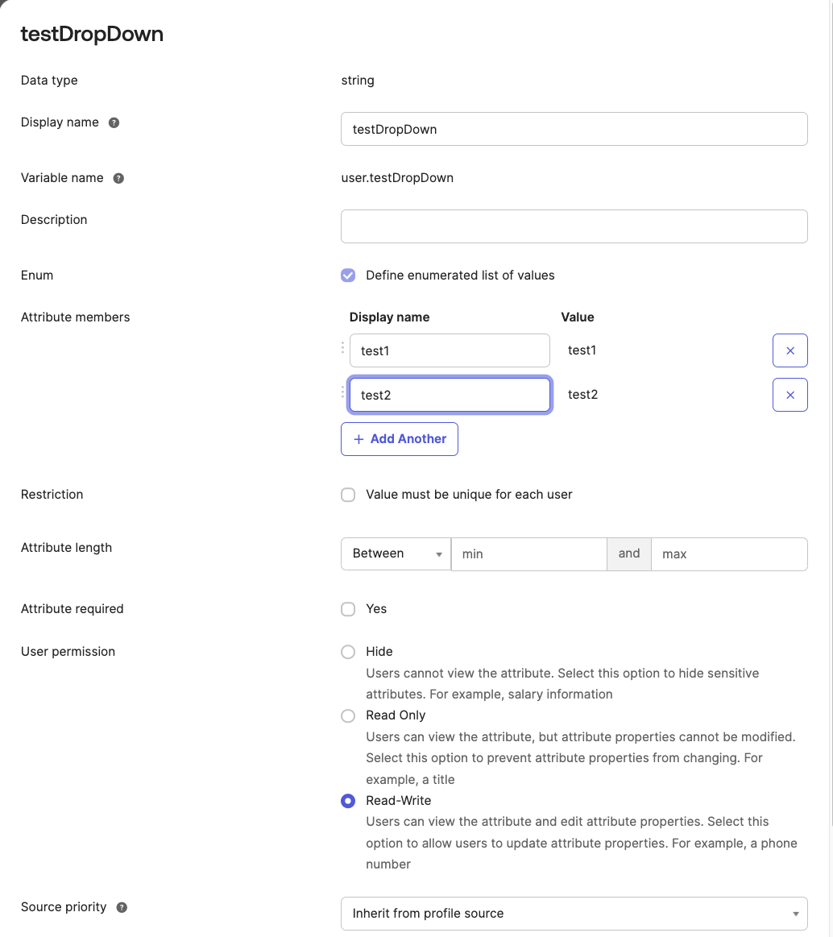This screenshot has height=937, width=833.
Task: Grab the drag handle for test2 row
Action: [342, 392]
